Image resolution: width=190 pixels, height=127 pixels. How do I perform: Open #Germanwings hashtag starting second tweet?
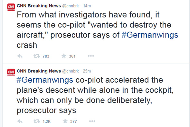[x=45, y=80]
